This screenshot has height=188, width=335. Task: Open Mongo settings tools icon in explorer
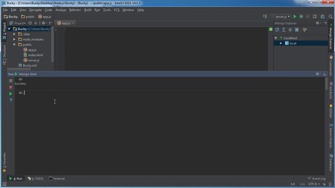(x=305, y=30)
